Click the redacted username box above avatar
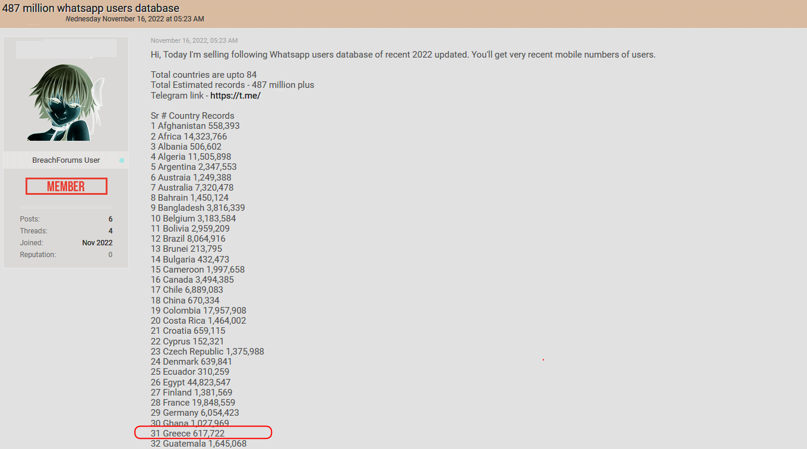The image size is (807, 449). pyautogui.click(x=67, y=49)
